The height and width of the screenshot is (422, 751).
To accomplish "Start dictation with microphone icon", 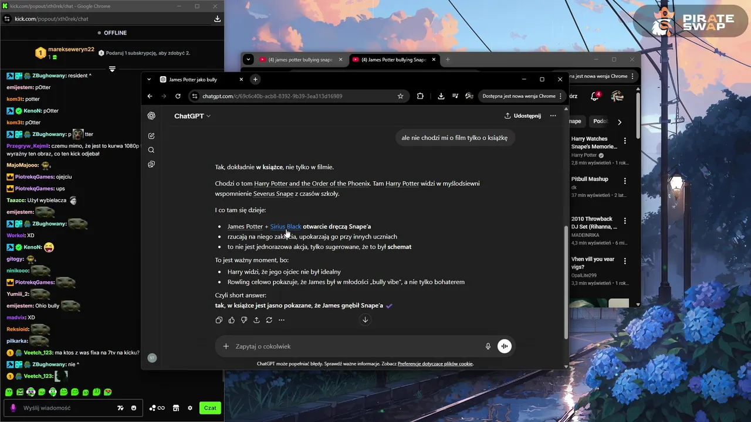I will tap(488, 346).
